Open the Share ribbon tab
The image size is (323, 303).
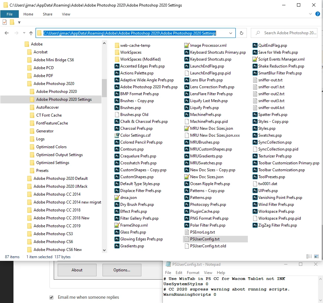pos(47,14)
